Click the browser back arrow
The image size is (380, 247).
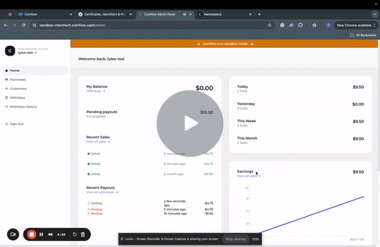pos(5,25)
